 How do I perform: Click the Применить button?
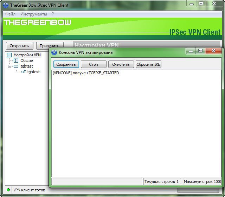(x=50, y=45)
